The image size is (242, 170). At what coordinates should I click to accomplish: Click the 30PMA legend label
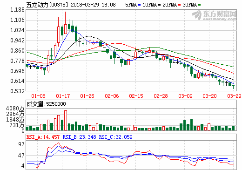click(190, 5)
